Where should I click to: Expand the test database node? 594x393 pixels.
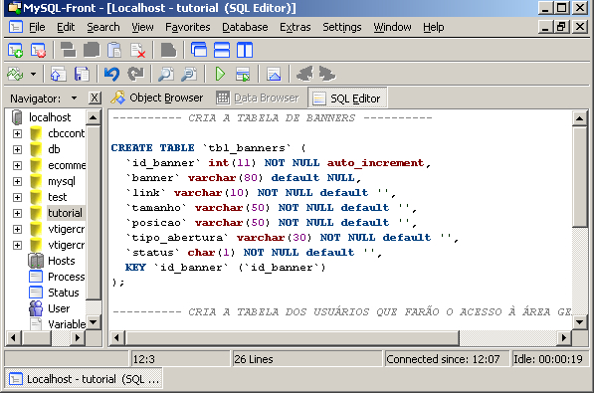click(x=17, y=197)
